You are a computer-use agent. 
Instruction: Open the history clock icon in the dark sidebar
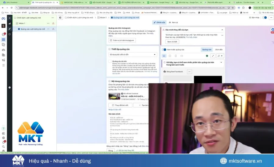[x=10, y=34]
